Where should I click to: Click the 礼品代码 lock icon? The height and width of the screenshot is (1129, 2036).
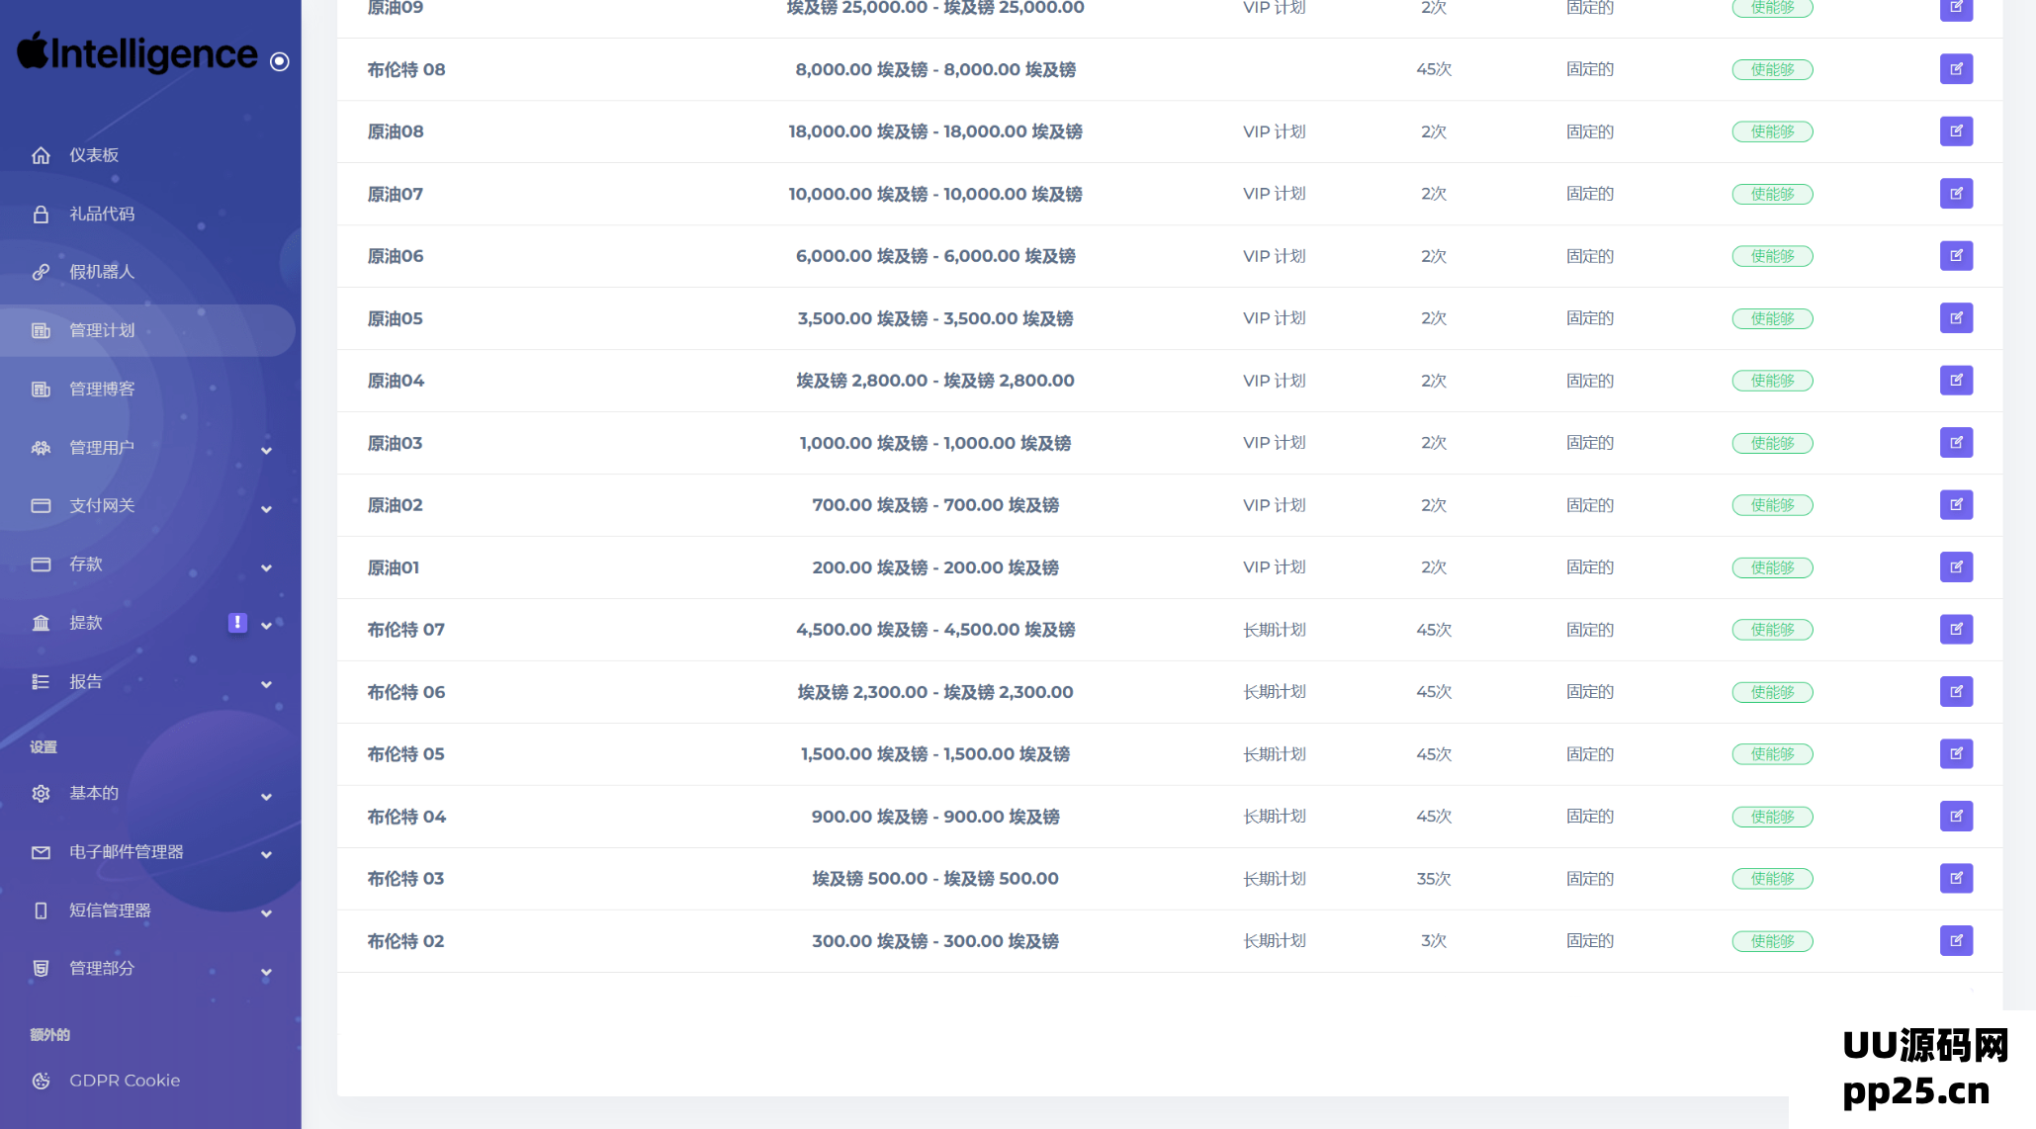(x=41, y=214)
